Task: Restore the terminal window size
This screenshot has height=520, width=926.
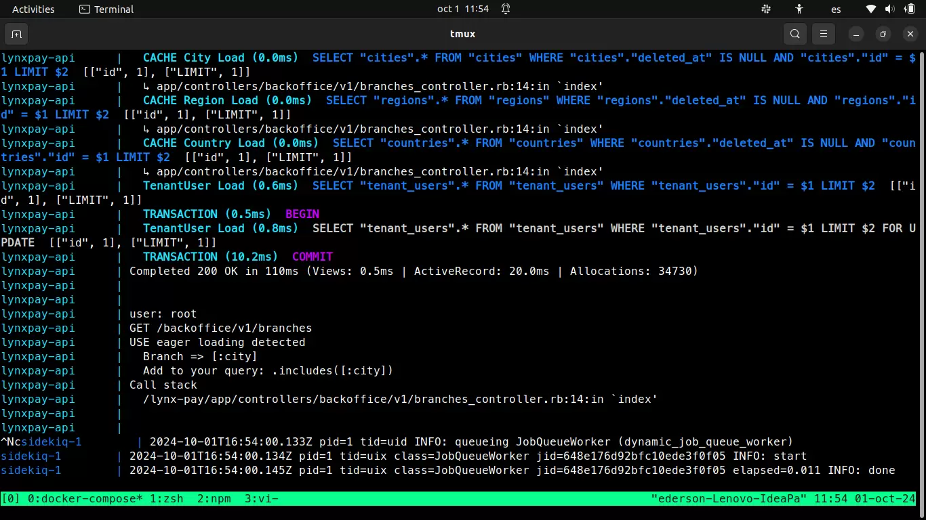Action: [x=883, y=34]
